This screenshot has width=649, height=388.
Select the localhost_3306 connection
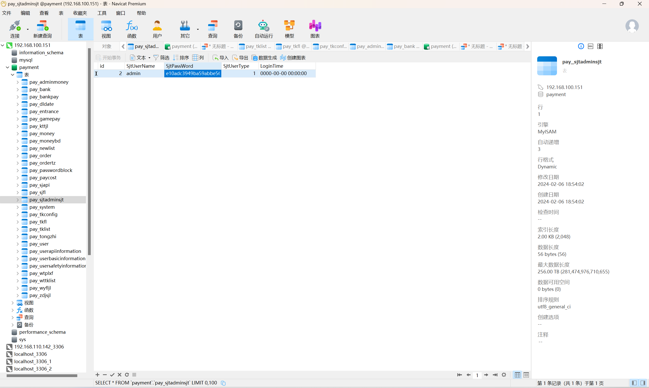[31, 354]
